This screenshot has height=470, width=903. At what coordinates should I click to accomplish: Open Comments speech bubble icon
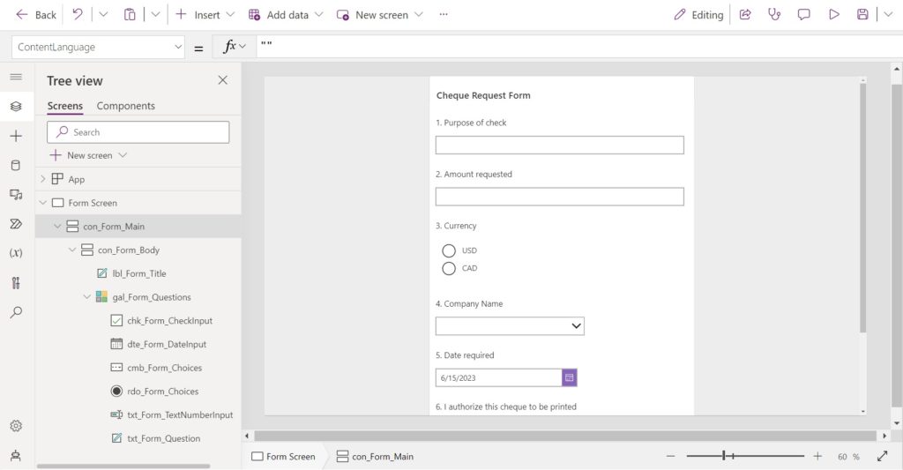804,14
